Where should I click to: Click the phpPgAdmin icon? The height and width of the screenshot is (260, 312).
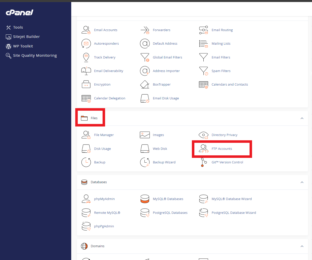(86, 226)
